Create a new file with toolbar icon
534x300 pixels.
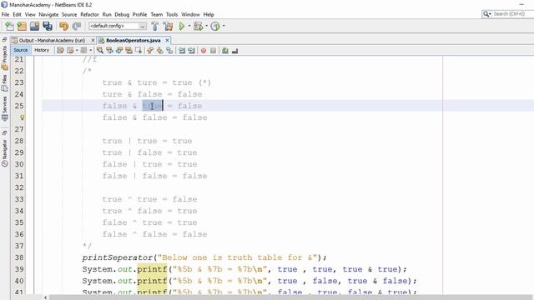tap(9, 26)
